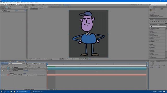Click the Record Options link
The width and height of the screenshot is (167, 93).
click(x=67, y=5)
